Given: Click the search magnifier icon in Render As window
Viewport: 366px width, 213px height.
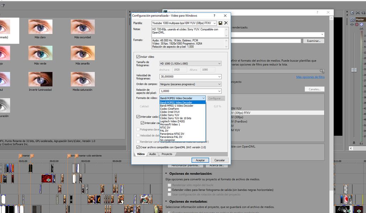Looking at the screenshot, I should [x=322, y=71].
